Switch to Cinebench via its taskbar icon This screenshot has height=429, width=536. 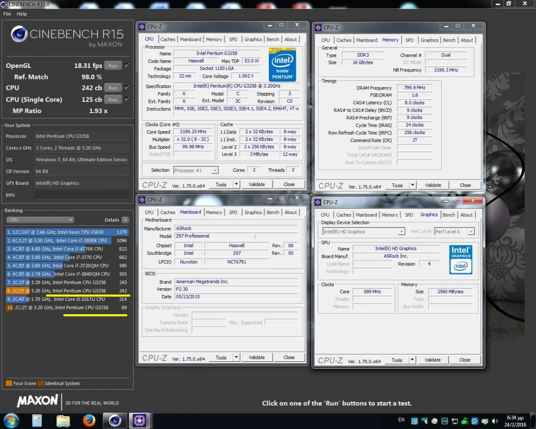click(115, 421)
